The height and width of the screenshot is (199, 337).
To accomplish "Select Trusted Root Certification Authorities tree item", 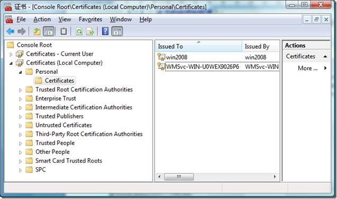I will 84,89.
